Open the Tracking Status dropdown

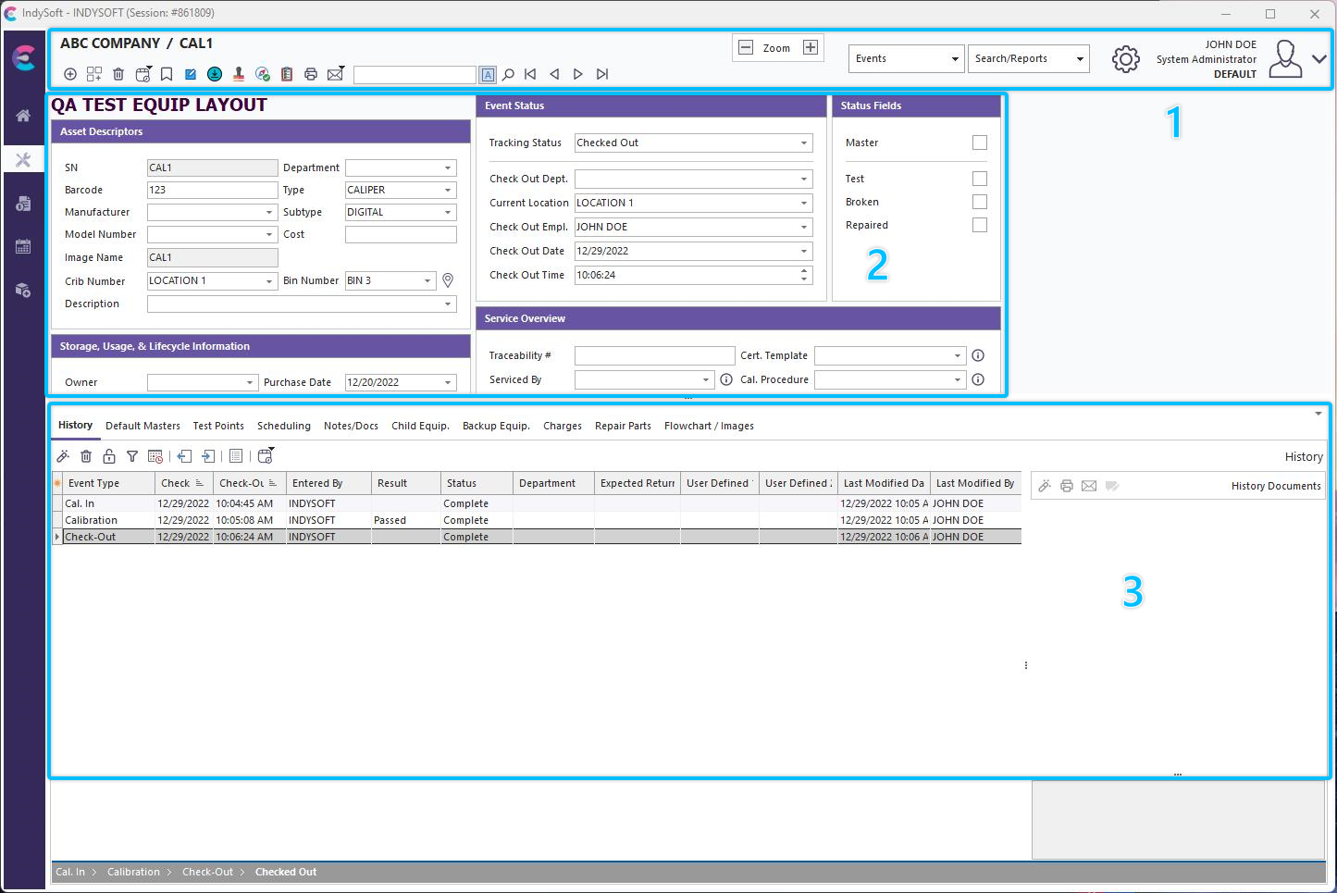[x=803, y=143]
